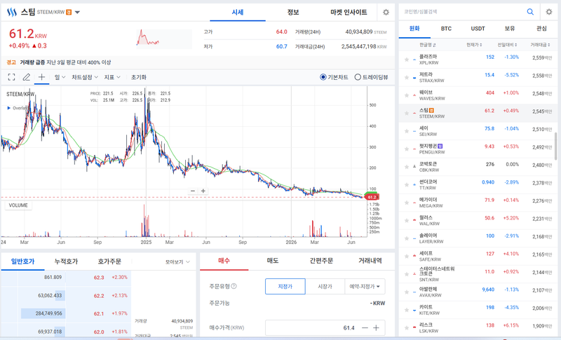The width and height of the screenshot is (561, 340).
Task: Choose 시장가 order type
Action: 325,287
